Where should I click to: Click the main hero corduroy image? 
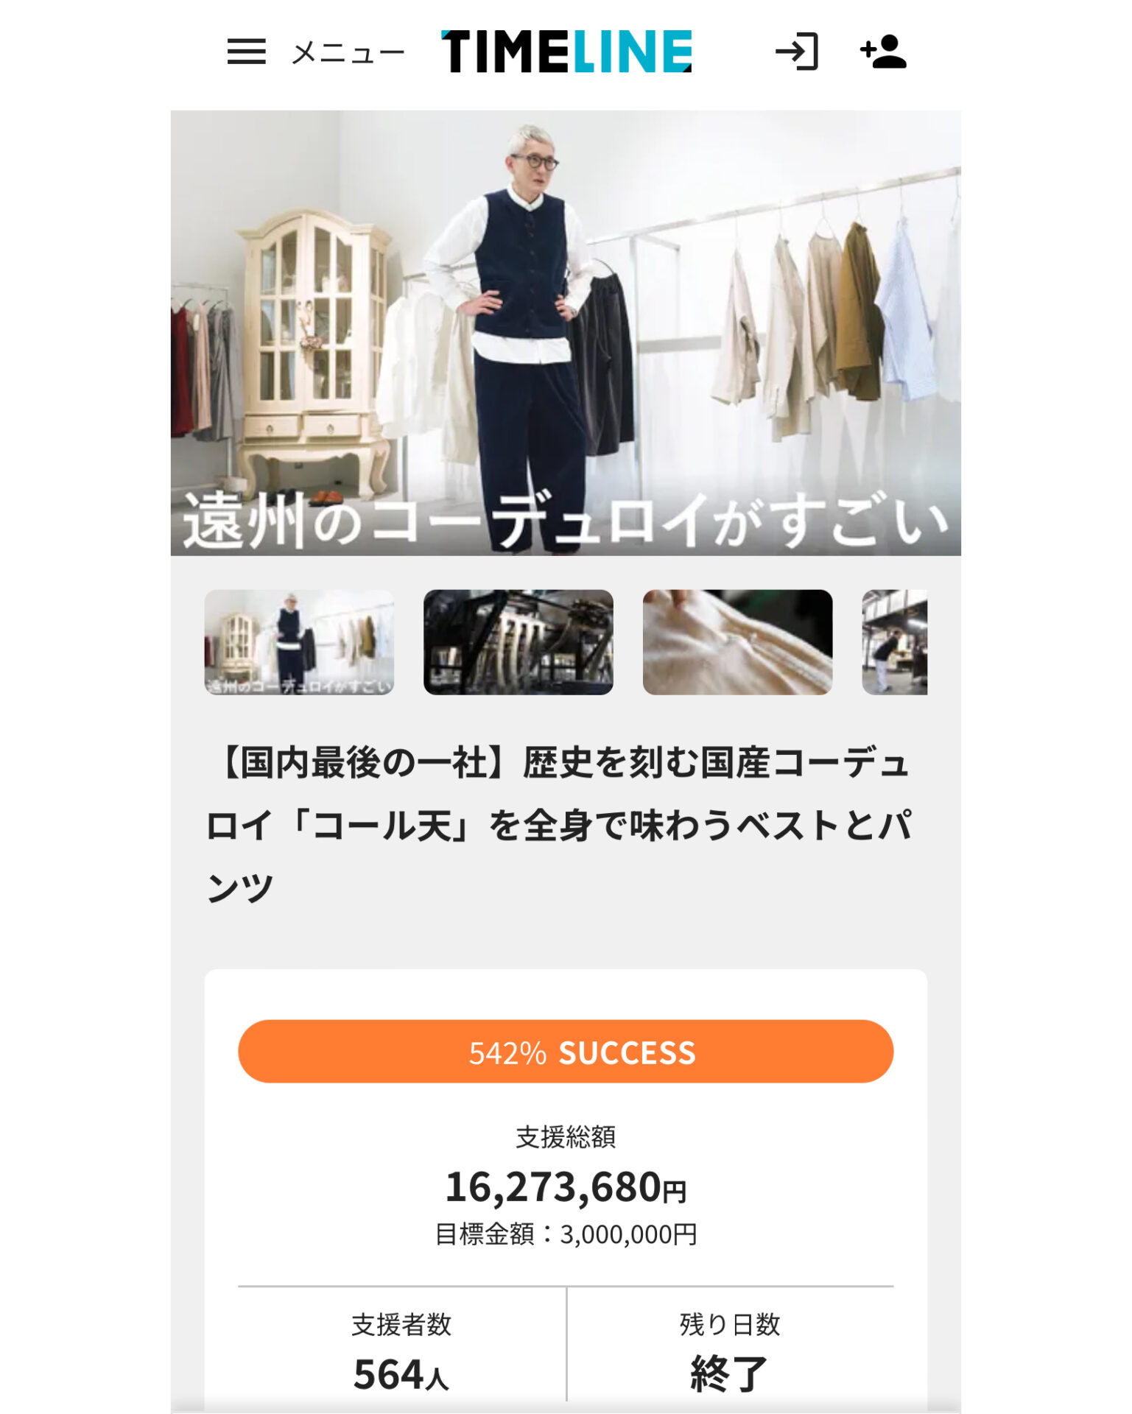click(566, 333)
